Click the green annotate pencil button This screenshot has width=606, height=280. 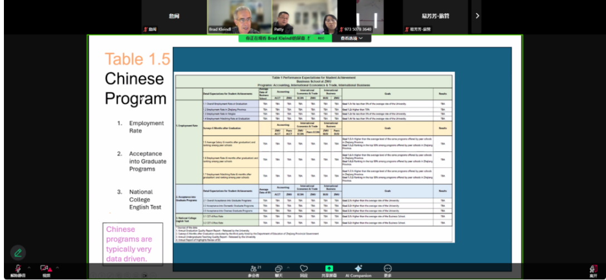[18, 253]
